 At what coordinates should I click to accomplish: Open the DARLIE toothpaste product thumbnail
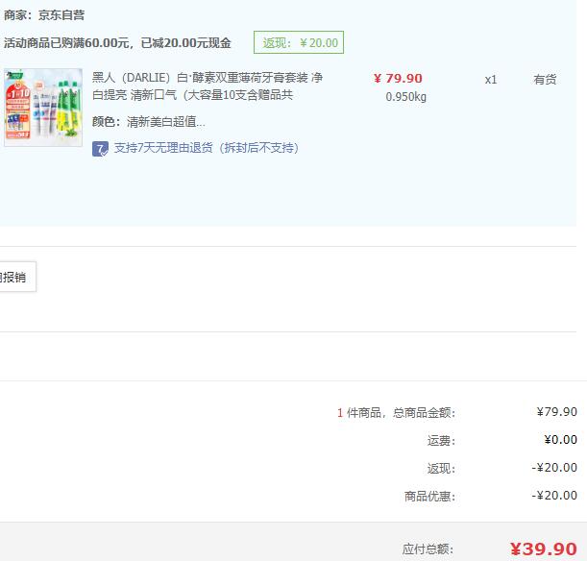pyautogui.click(x=43, y=108)
